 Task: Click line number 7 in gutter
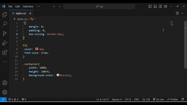pos(17,45)
